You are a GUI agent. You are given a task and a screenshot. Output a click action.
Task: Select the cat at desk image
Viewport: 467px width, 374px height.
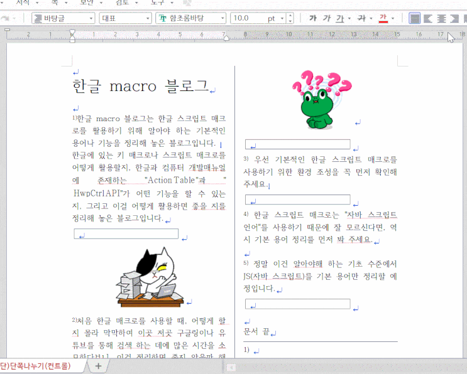point(150,277)
